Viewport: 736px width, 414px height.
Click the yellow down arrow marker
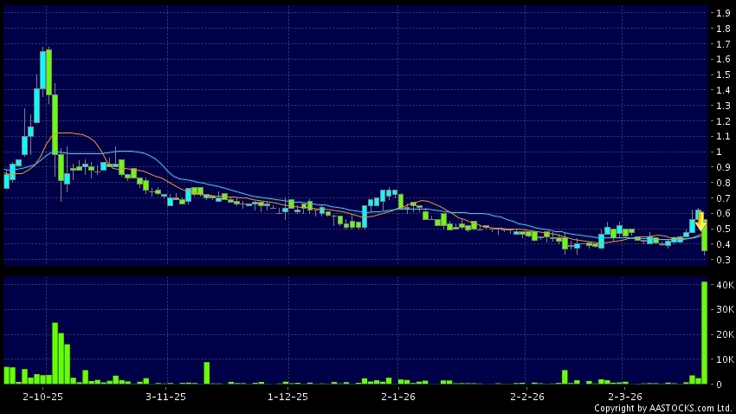pyautogui.click(x=700, y=222)
